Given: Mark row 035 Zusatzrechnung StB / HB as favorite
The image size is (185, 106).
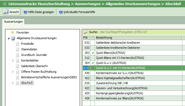Looking at the screenshot, I should [93, 83].
